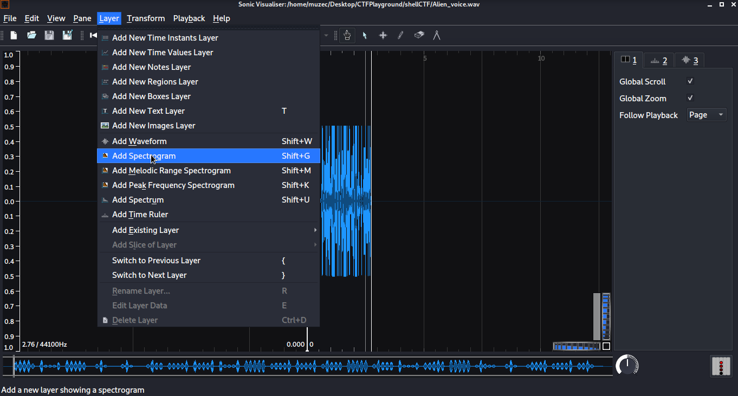Screen dimensions: 738x396
Task: Toggle the Global Zoom checkbox
Action: [690, 98]
